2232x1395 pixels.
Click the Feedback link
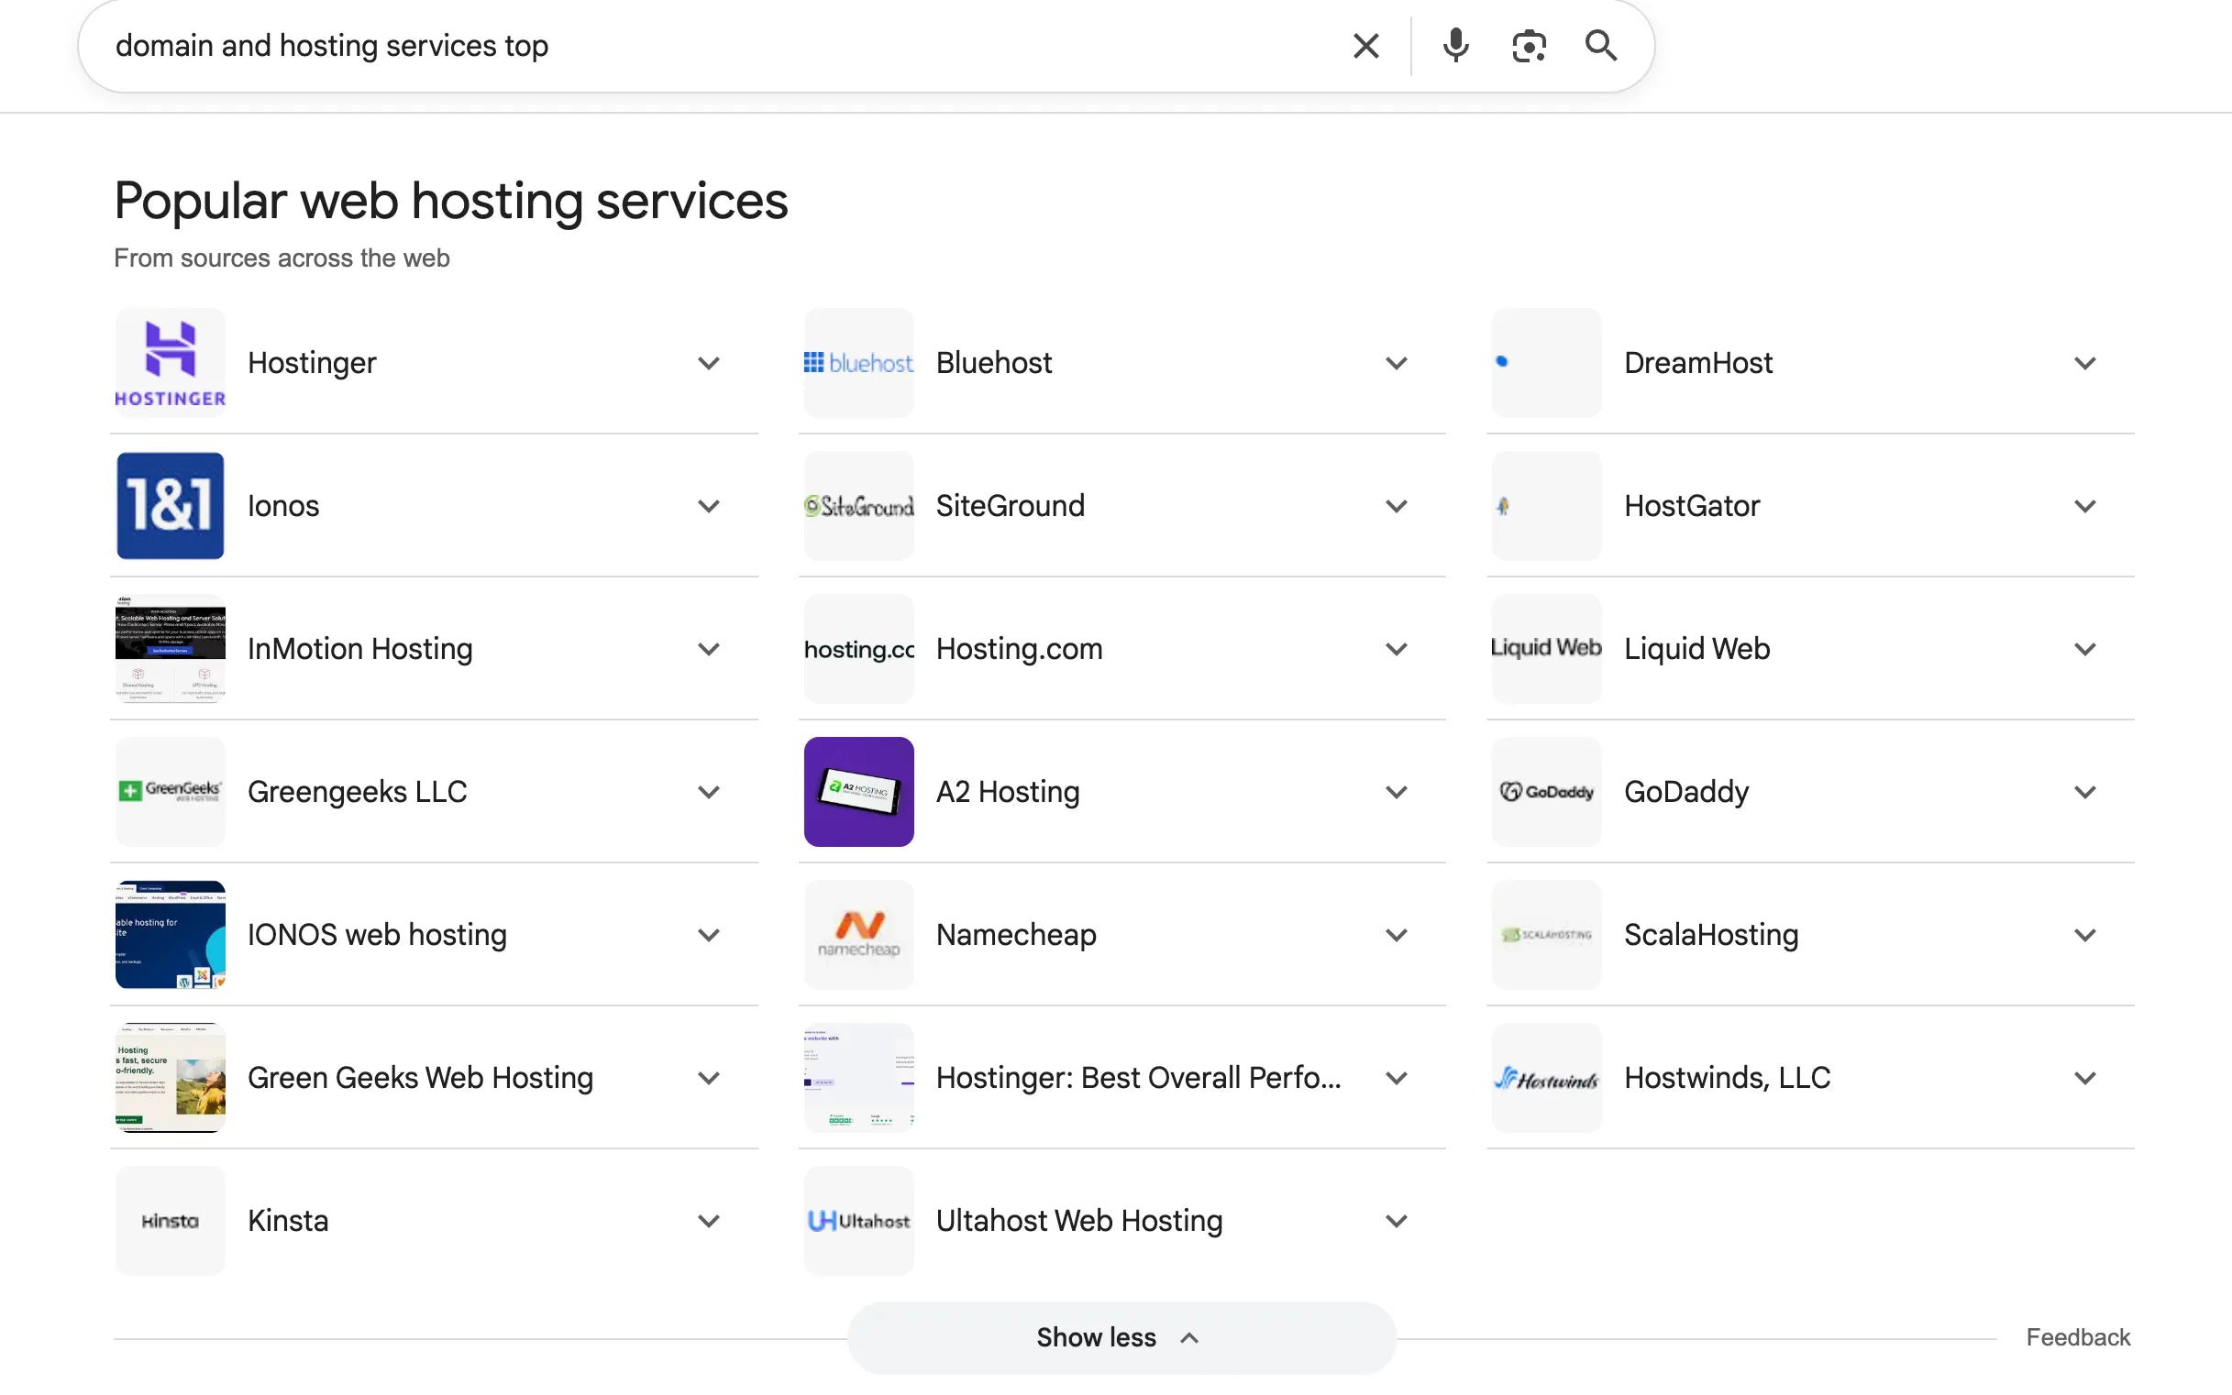point(2077,1336)
